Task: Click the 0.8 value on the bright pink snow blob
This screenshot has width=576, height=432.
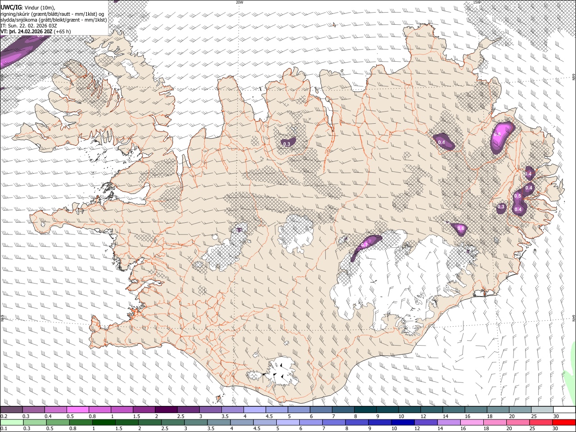Action: 497,134
